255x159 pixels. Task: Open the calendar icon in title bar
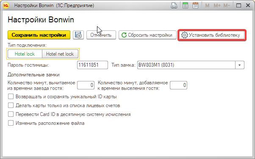(195, 5)
